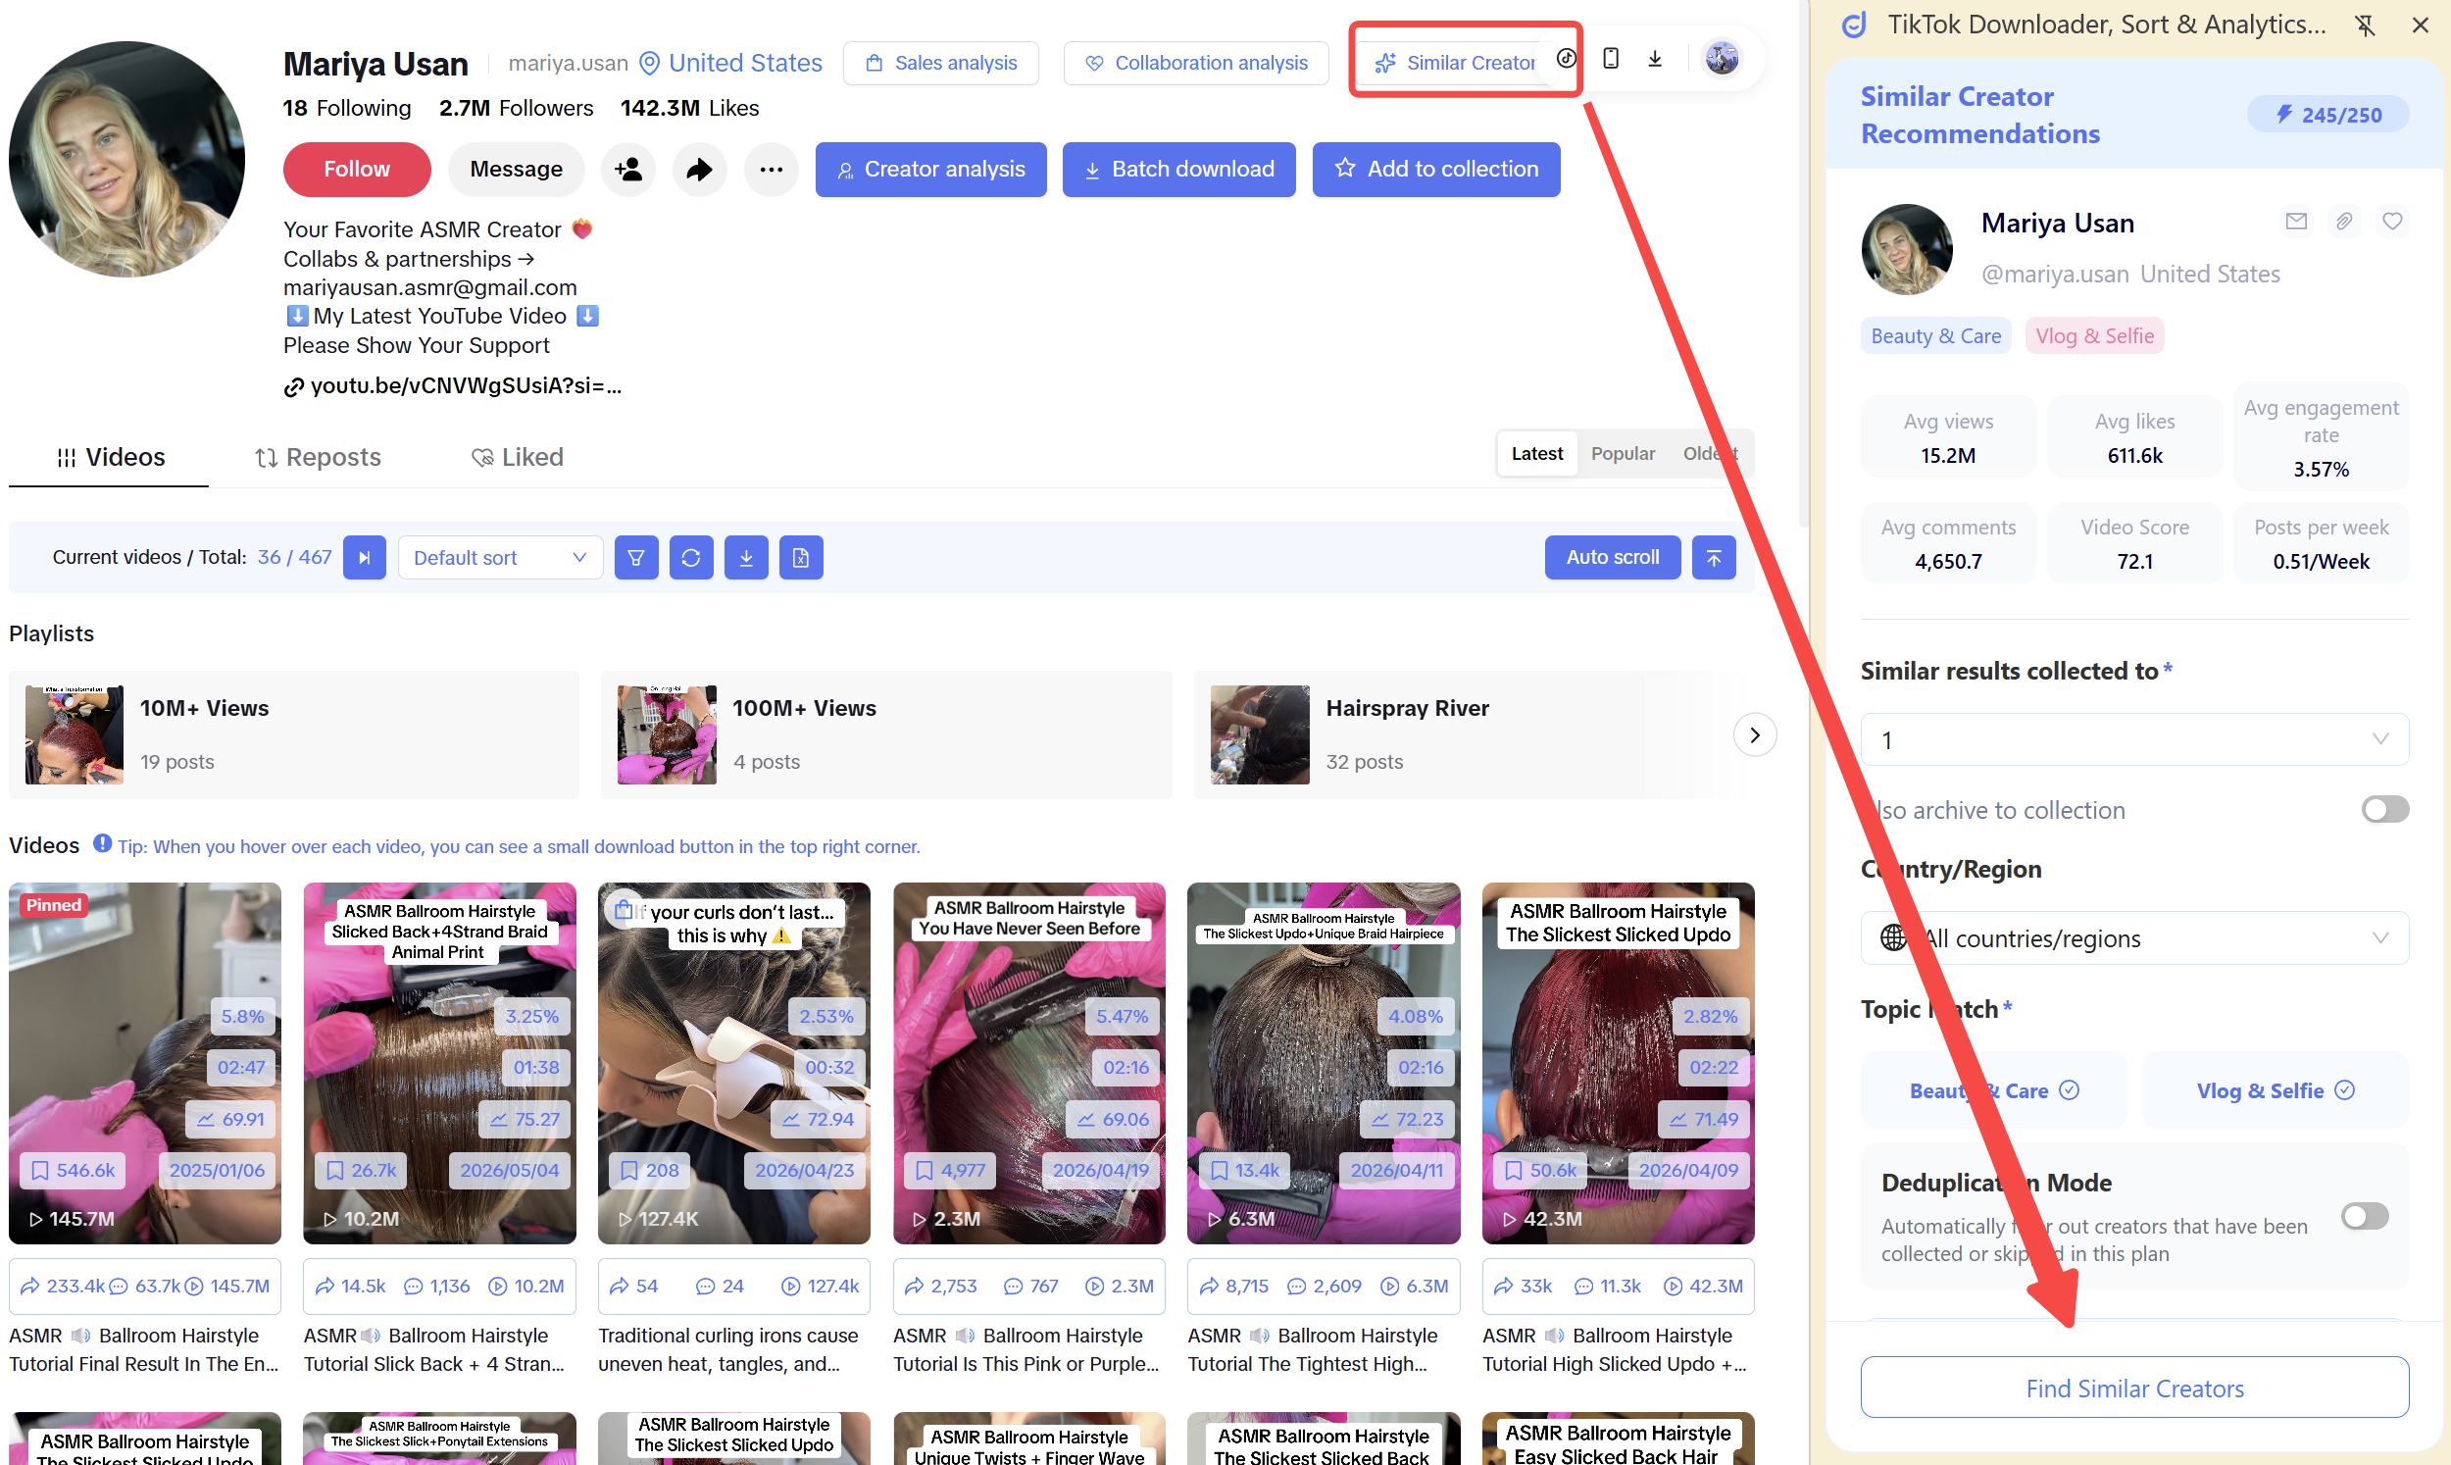Click the 2.7M Followers count
The height and width of the screenshot is (1465, 2451).
(516, 109)
